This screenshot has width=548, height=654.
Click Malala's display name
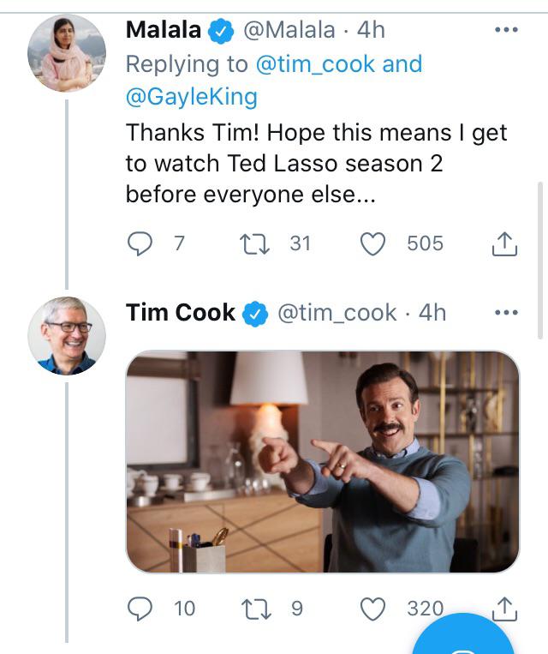tap(164, 30)
